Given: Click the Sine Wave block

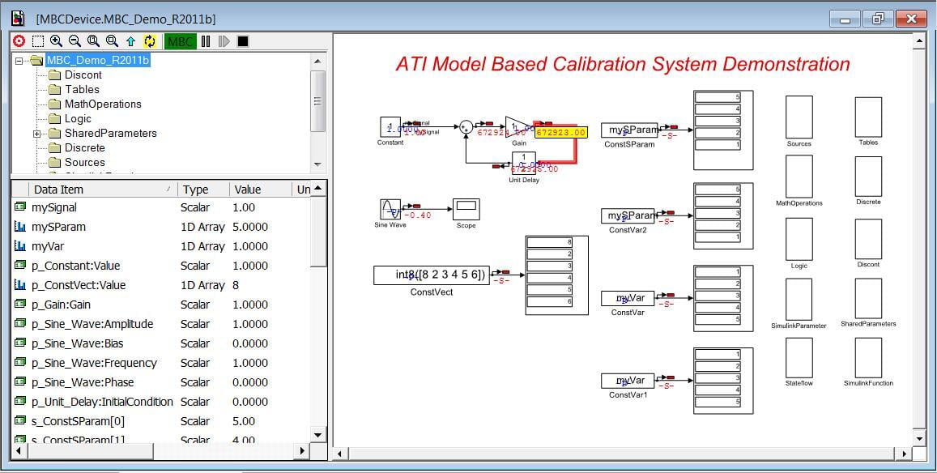Looking at the screenshot, I should tap(390, 209).
